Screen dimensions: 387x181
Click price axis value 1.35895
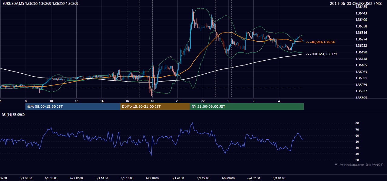[x=362, y=98]
